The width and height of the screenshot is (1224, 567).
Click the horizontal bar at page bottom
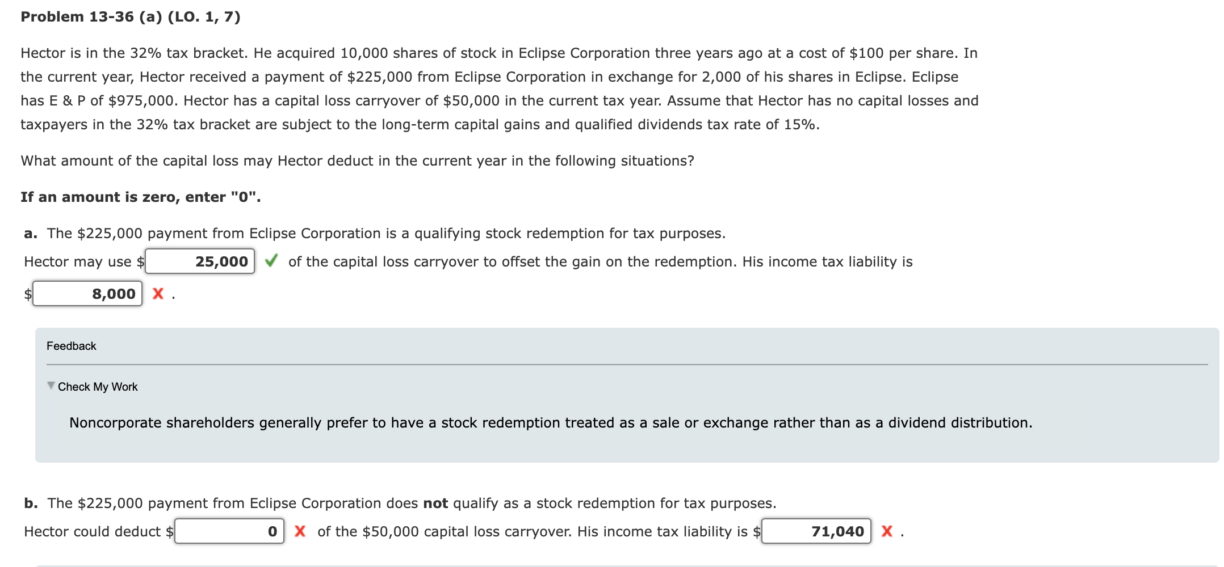pyautogui.click(x=612, y=564)
